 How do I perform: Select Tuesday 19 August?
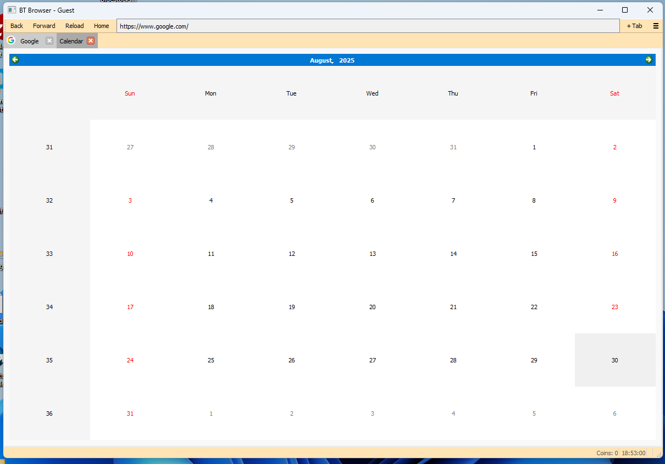tap(292, 307)
